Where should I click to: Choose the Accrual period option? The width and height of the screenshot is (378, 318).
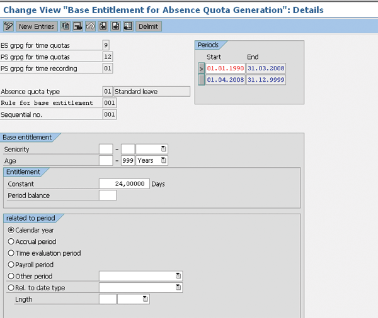click(11, 241)
